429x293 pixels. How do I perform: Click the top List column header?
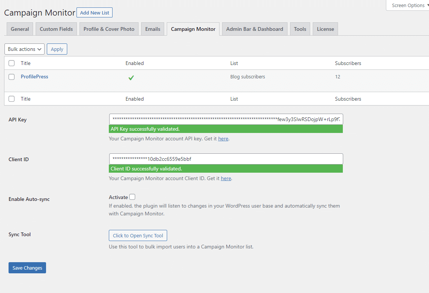pyautogui.click(x=234, y=63)
